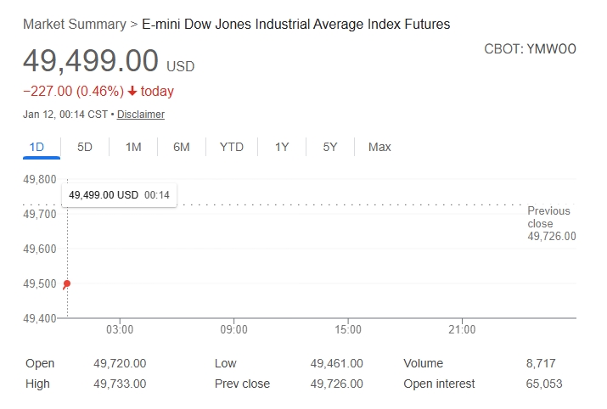607x409 pixels.
Task: Select the 1D range tab
Action: click(x=37, y=147)
